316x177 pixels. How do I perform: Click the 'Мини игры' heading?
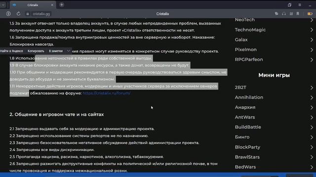(274, 75)
